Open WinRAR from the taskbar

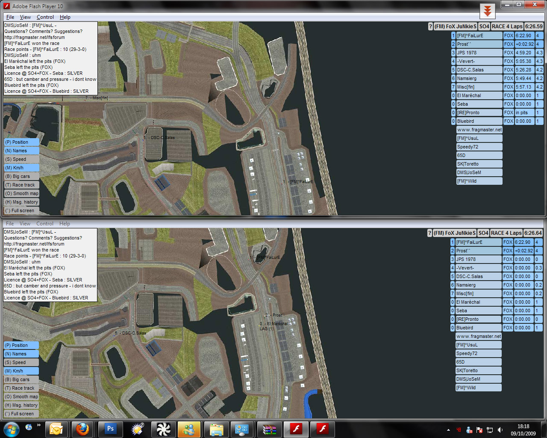tap(269, 429)
